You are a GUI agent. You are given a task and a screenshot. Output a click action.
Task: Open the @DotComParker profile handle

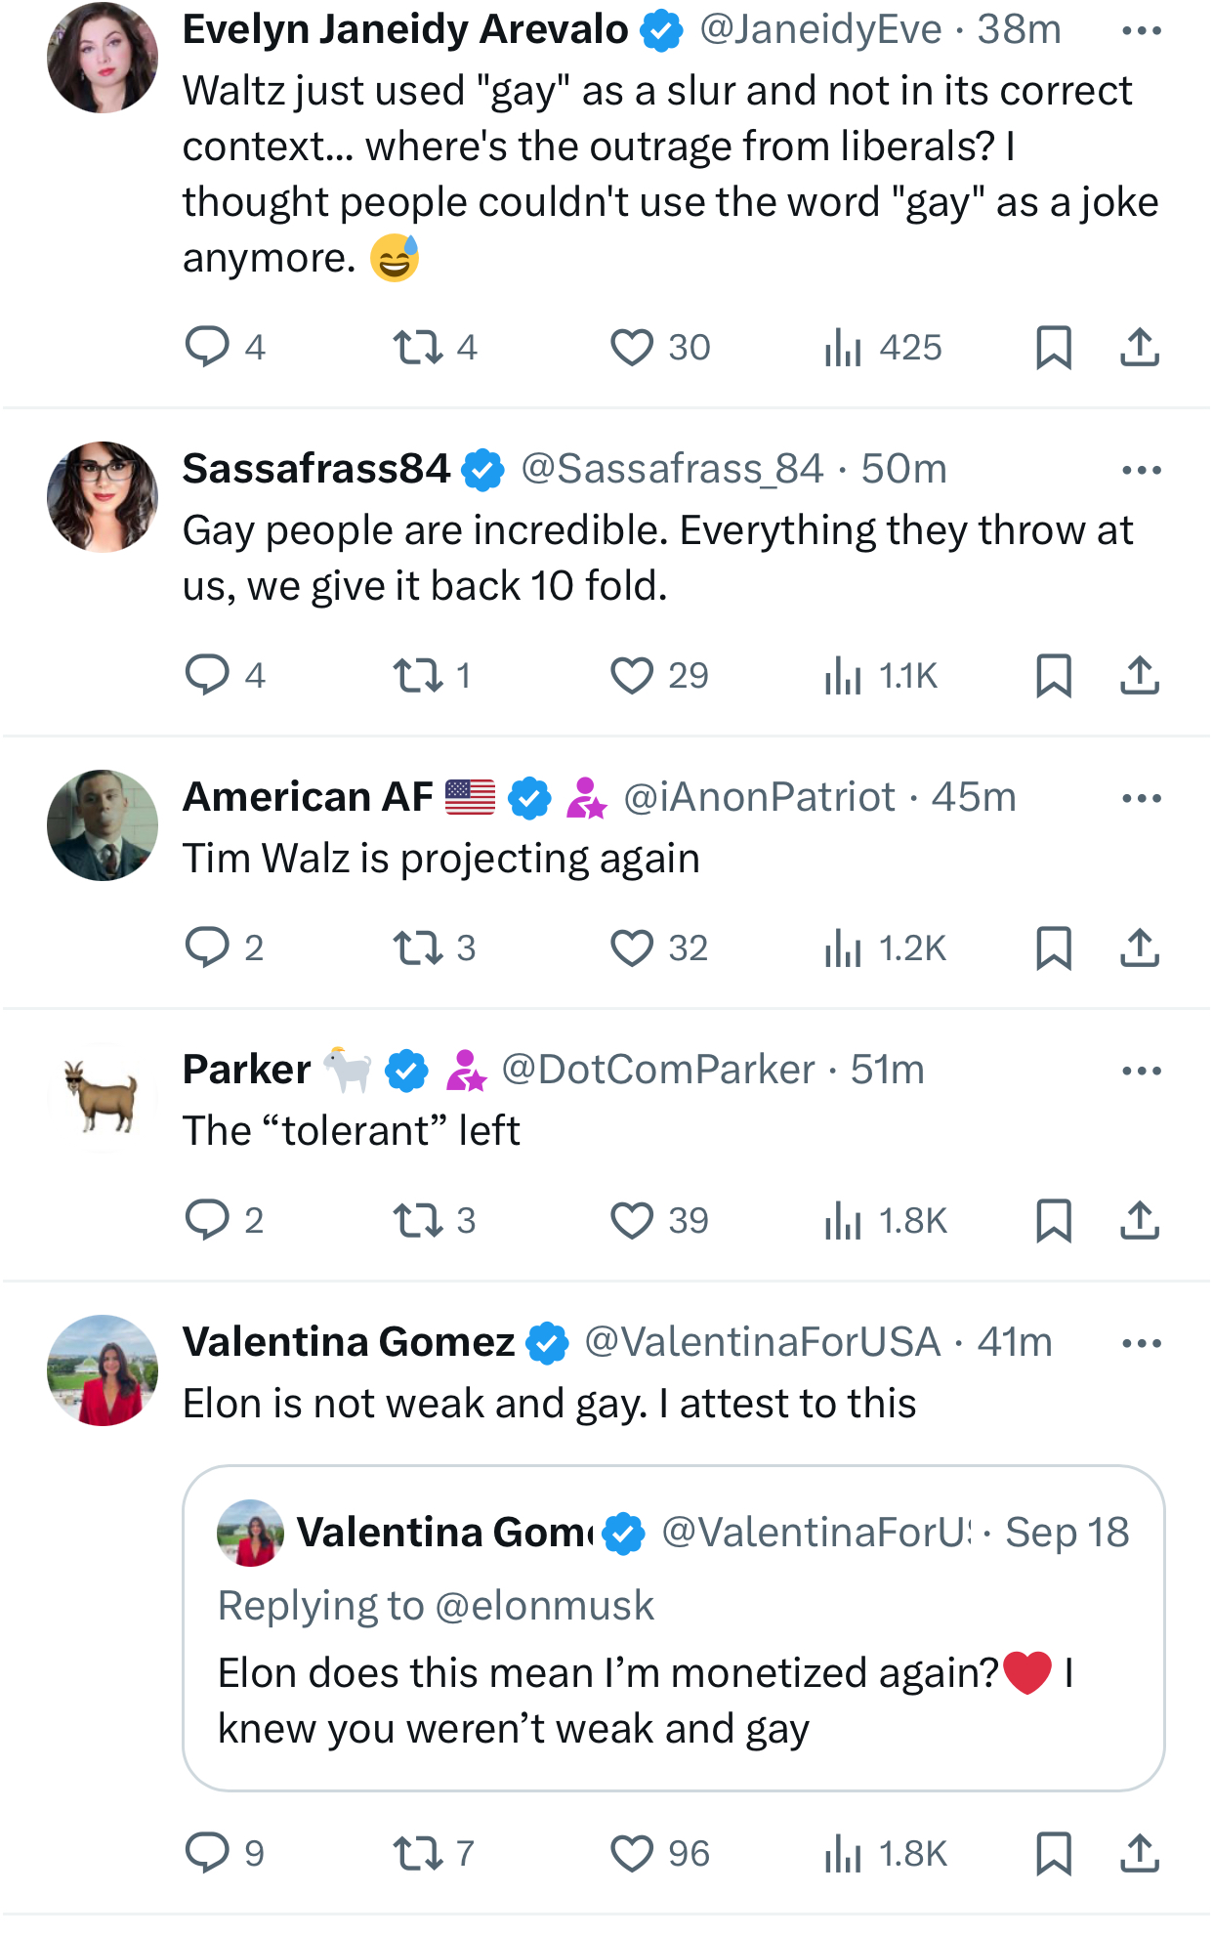coord(657,1070)
